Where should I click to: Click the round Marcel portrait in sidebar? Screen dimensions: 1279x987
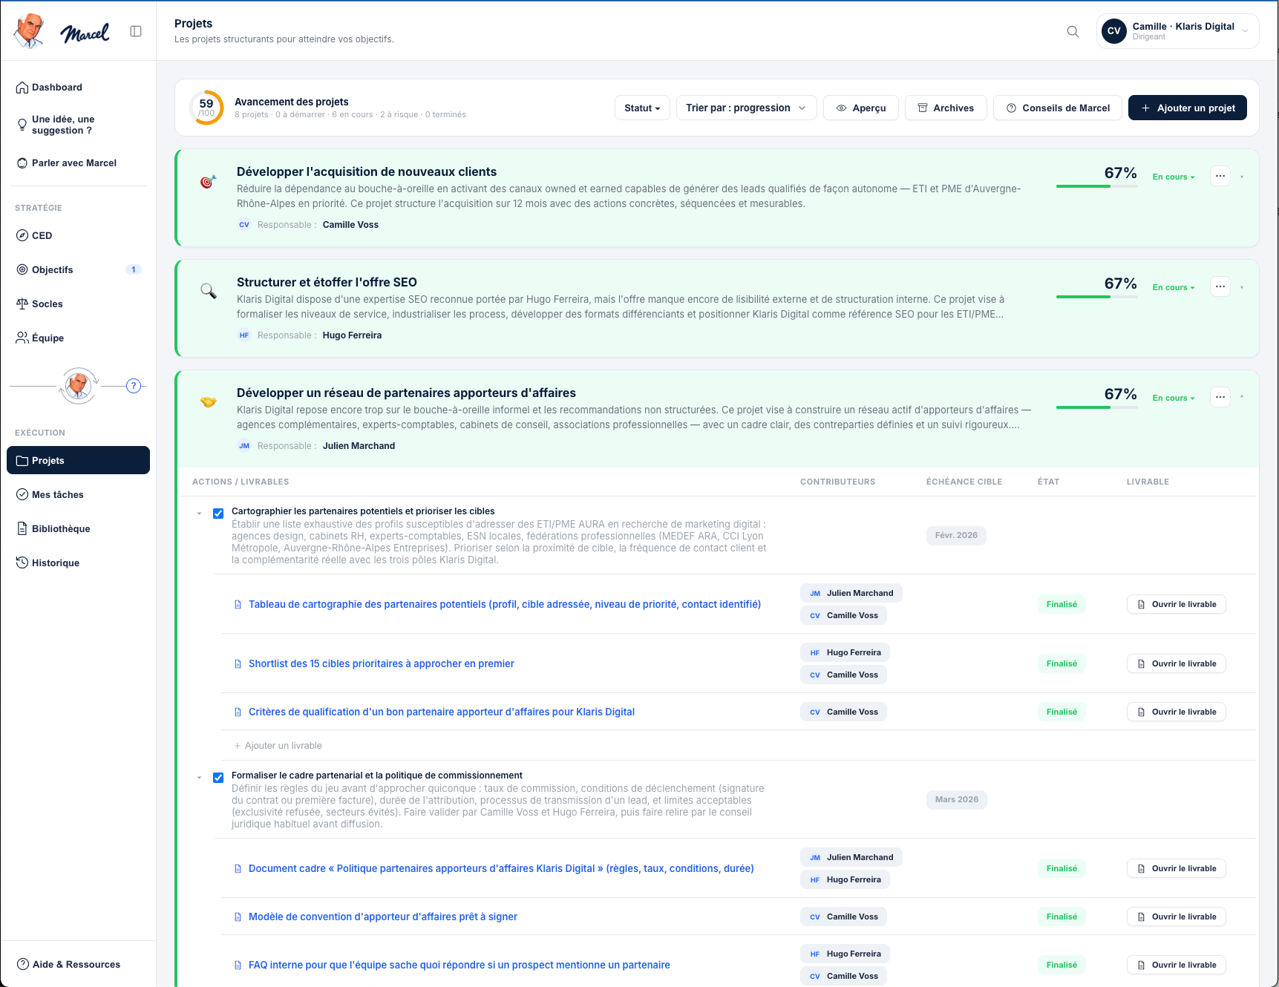[x=79, y=386]
